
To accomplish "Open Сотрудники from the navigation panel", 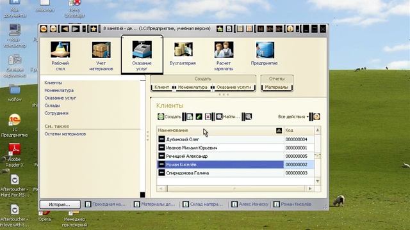I will coord(56,113).
